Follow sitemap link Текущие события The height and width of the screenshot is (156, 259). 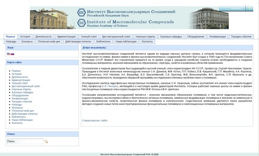point(22,102)
